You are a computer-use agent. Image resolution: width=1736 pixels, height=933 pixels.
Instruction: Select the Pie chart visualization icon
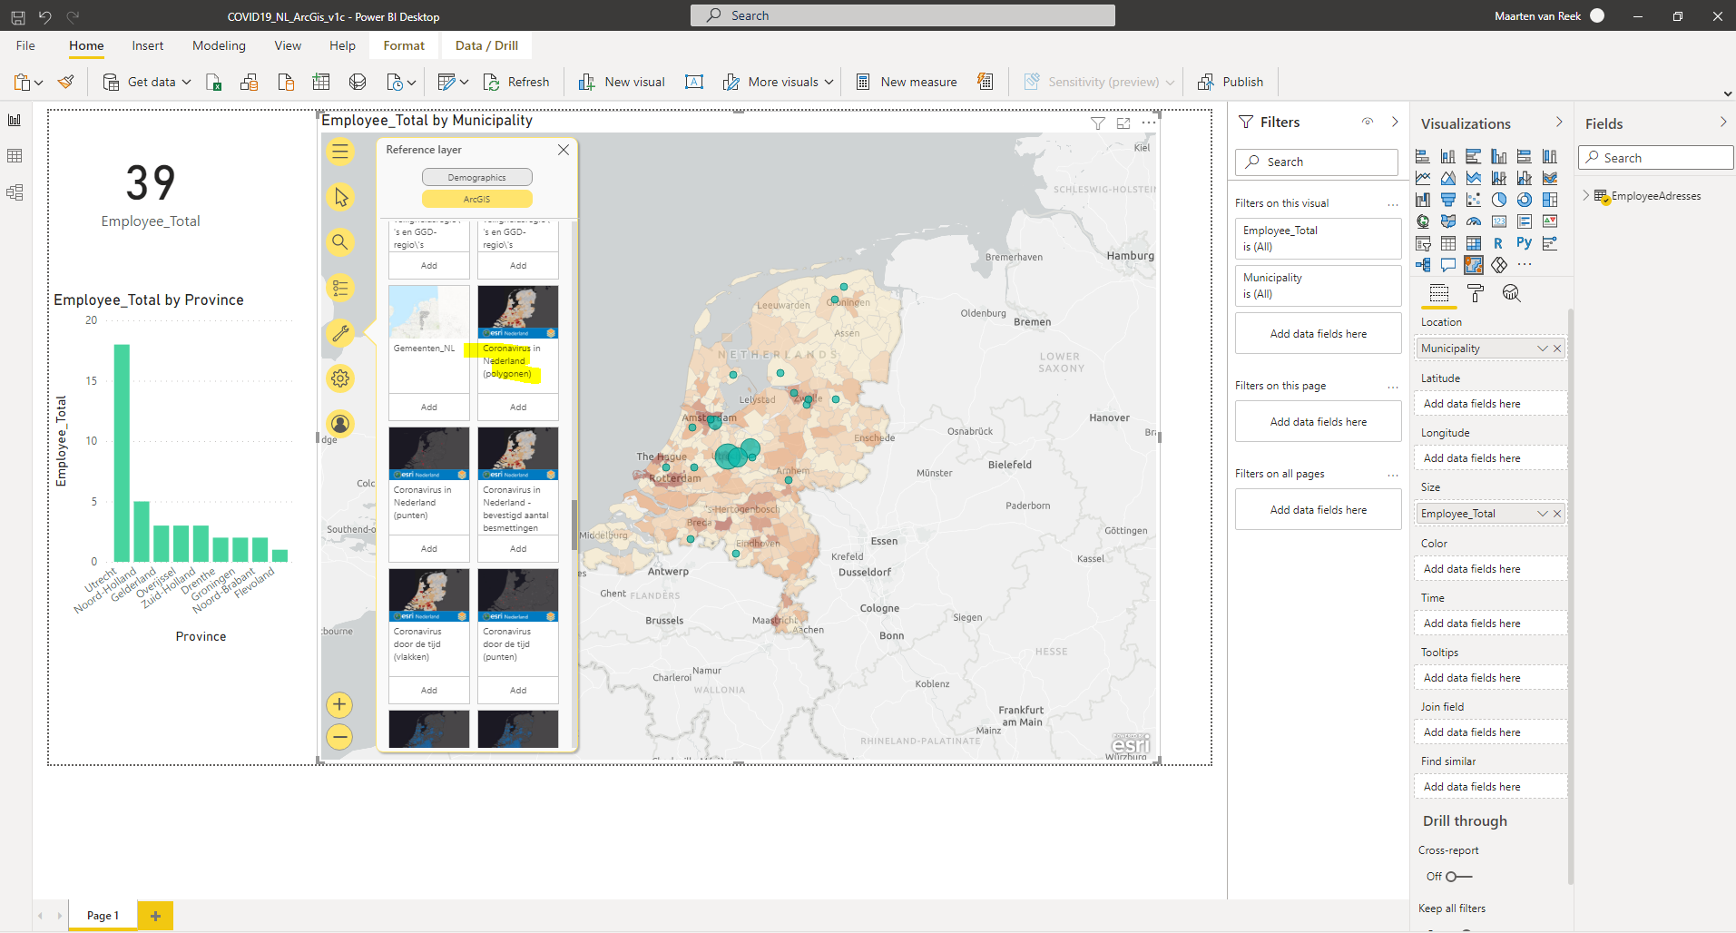pyautogui.click(x=1499, y=199)
